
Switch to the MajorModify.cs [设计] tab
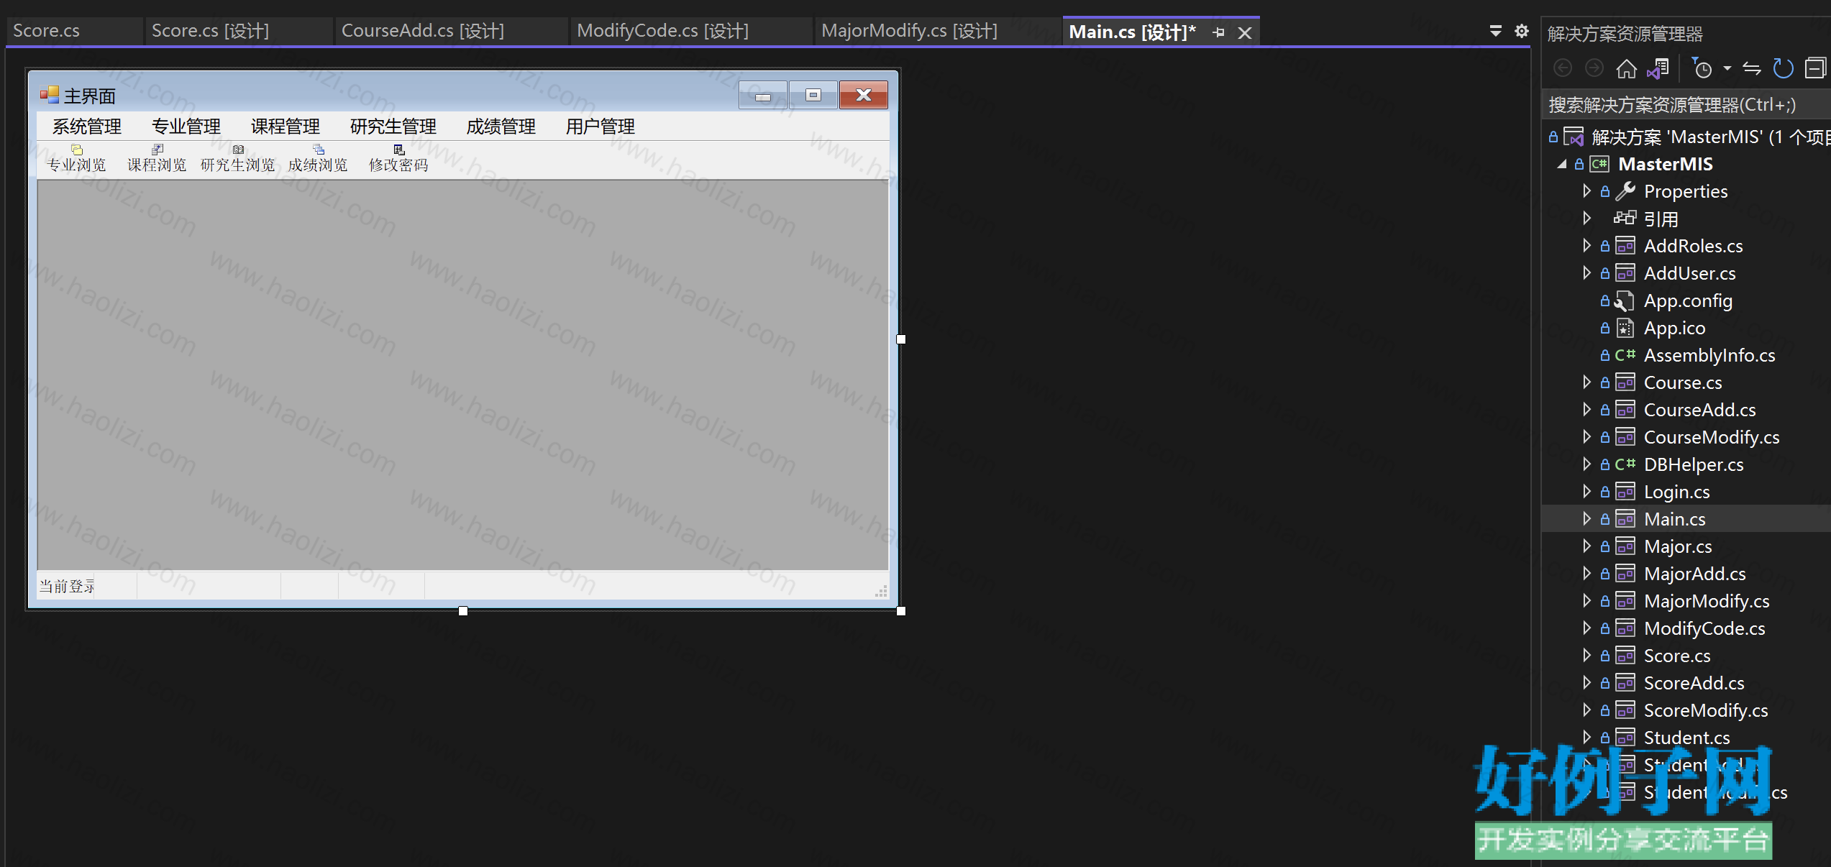point(938,31)
